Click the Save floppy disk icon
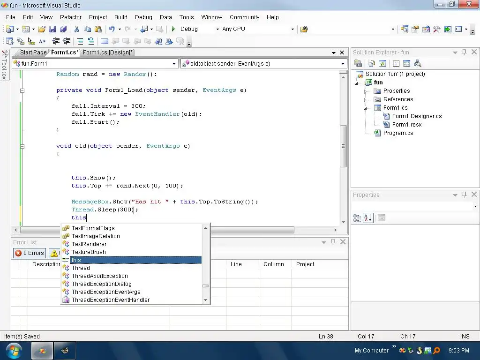The height and width of the screenshot is (360, 480). tap(52, 29)
